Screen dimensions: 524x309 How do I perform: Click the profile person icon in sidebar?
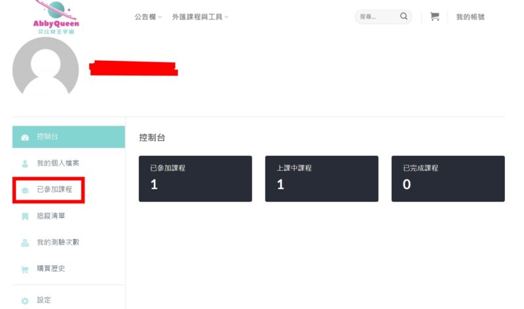pyautogui.click(x=25, y=164)
